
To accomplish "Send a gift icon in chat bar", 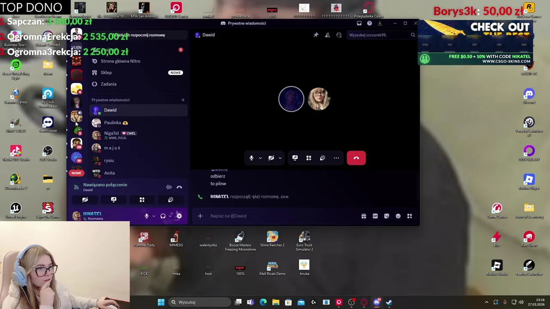I will [364, 216].
